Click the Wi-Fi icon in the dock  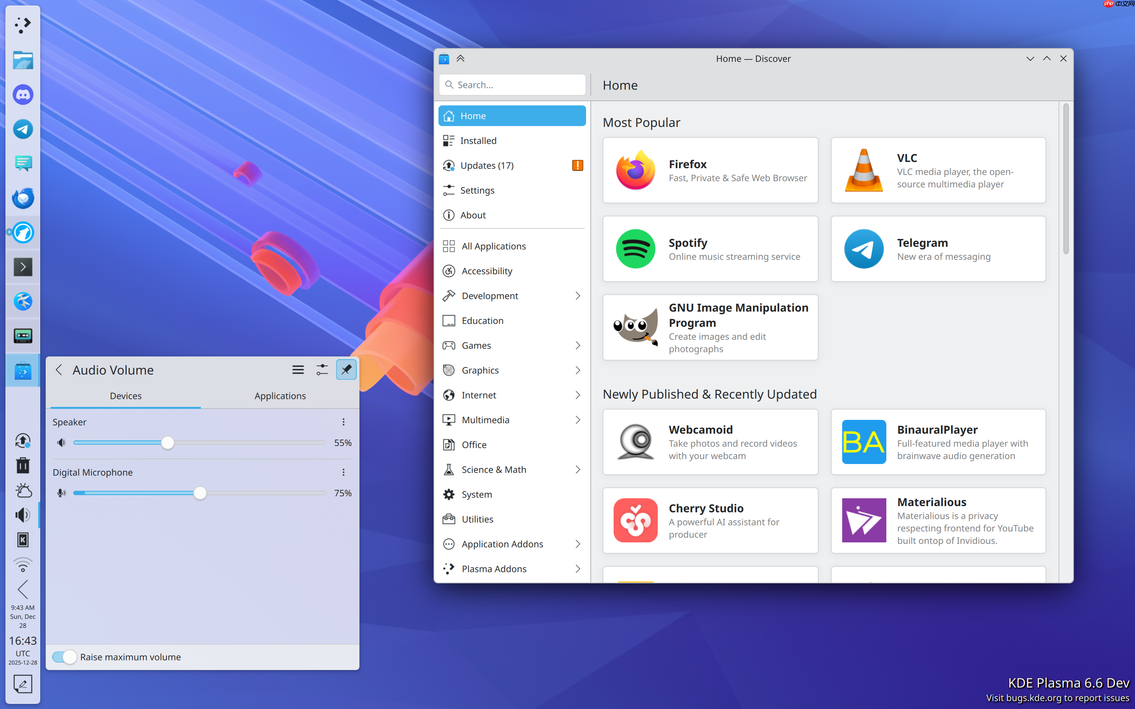(22, 564)
